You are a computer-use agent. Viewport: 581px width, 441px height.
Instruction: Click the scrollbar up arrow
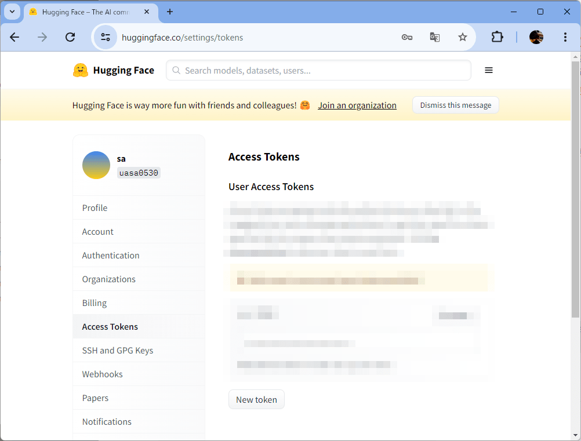pyautogui.click(x=575, y=57)
